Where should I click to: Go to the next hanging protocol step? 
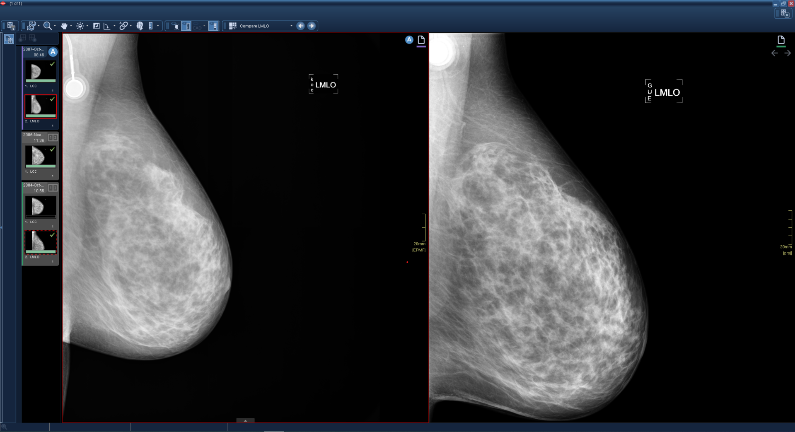point(312,26)
